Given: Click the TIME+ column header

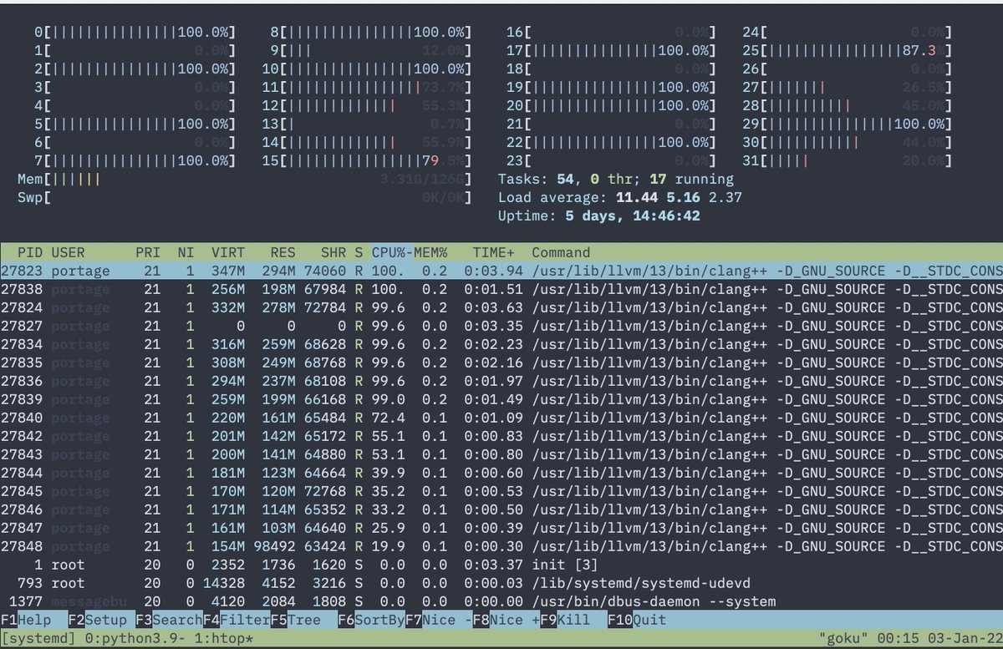Looking at the screenshot, I should (x=494, y=252).
